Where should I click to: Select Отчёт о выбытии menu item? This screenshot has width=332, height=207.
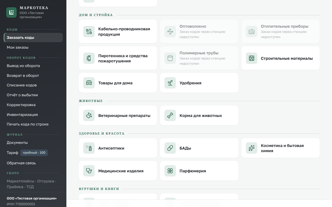pos(33,95)
